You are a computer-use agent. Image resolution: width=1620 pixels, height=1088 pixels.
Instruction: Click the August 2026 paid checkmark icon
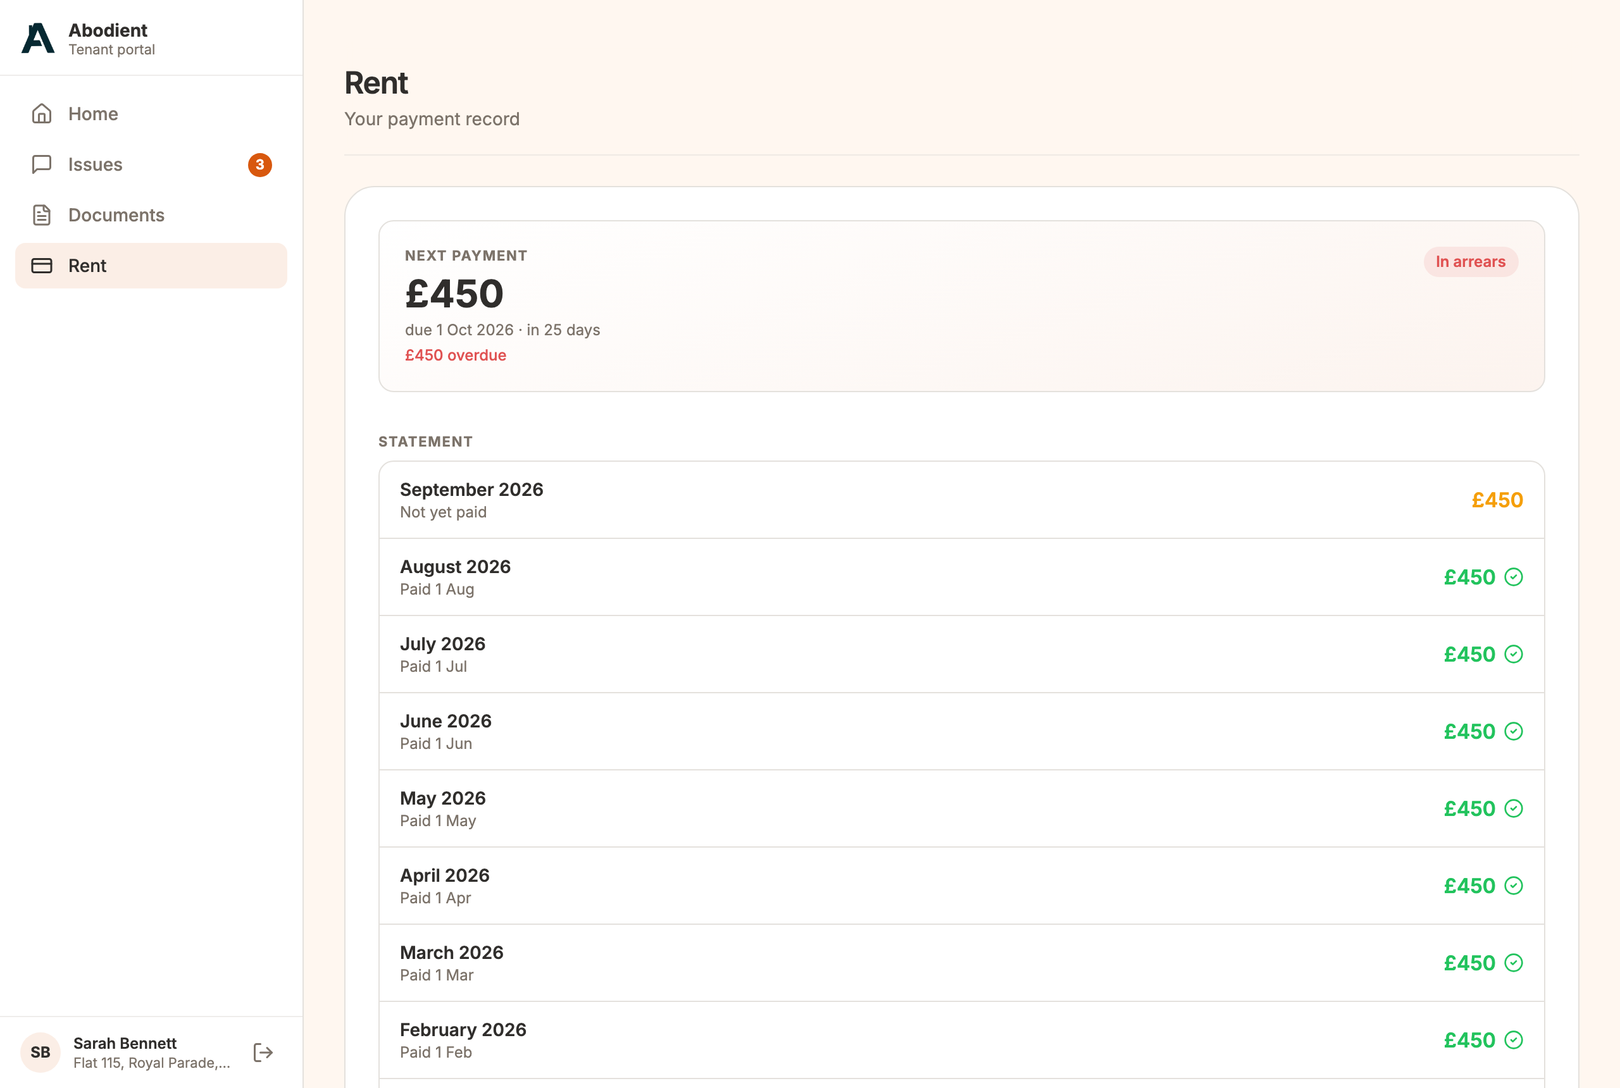(1513, 578)
